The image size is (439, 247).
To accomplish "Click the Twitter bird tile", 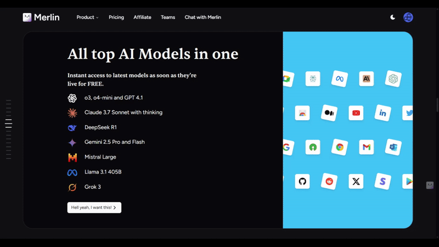I will (x=408, y=113).
